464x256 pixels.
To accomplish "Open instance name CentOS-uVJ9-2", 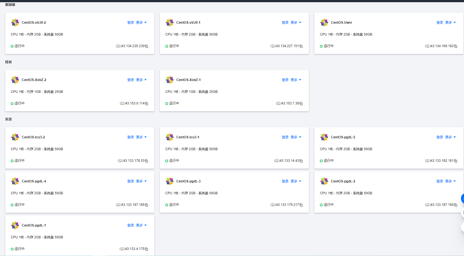I will coord(34,23).
